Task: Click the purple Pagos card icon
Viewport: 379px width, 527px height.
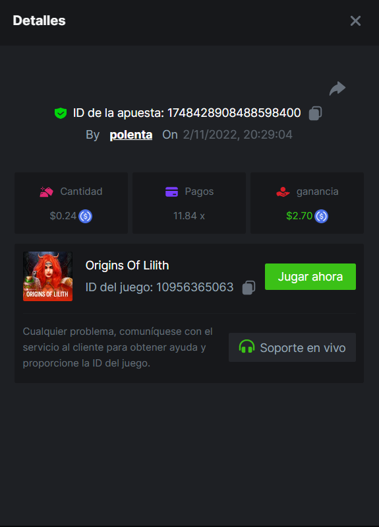Action: pyautogui.click(x=172, y=192)
